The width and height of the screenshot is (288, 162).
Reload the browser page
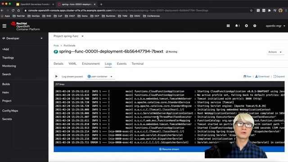click(13, 10)
